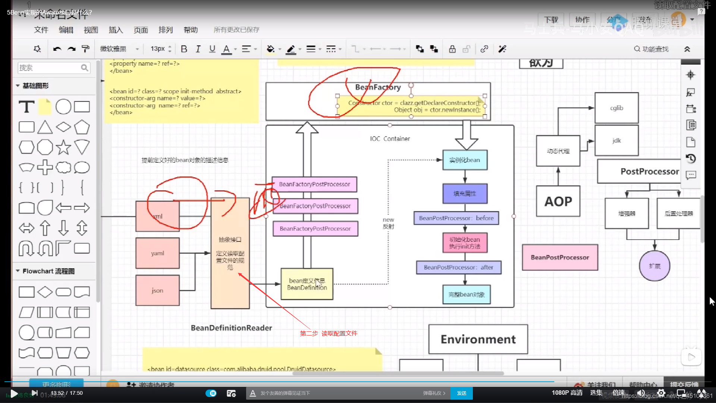Toggle italic text formatting
Viewport: 716px width, 403px height.
pos(198,49)
